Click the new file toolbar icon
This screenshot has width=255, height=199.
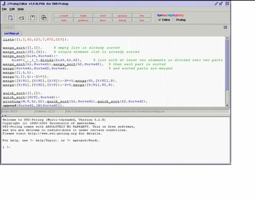(x=10, y=18)
